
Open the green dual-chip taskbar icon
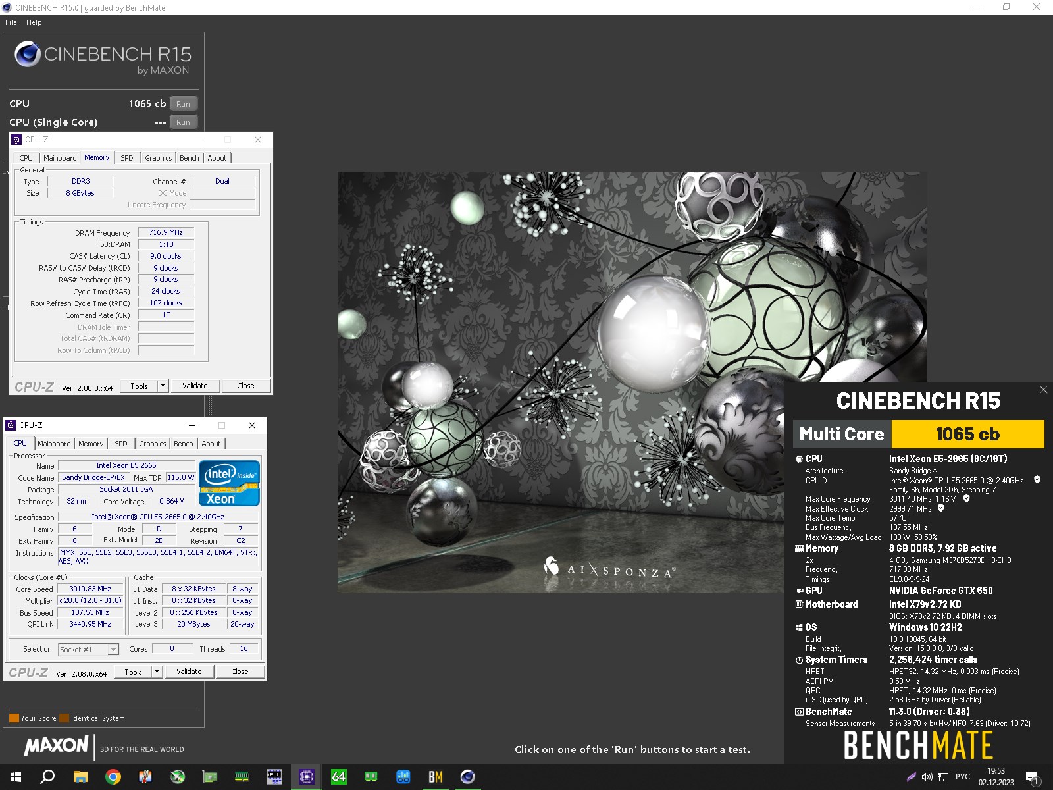coord(371,777)
